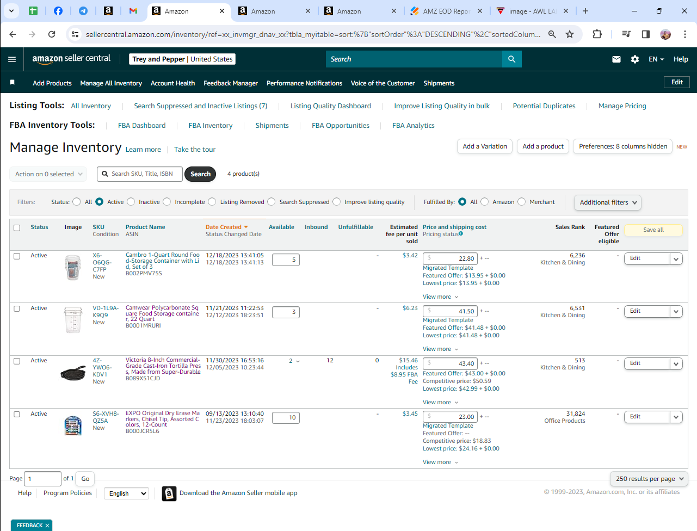Switch to the image - AWL browser tab

pyautogui.click(x=532, y=11)
